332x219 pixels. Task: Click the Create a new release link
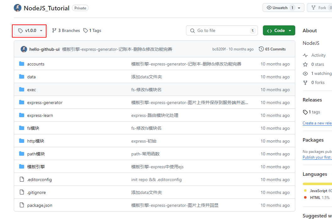[317, 123]
